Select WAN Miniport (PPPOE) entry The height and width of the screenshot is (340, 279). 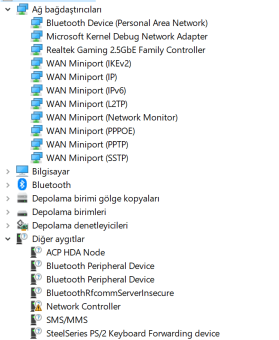[90, 131]
